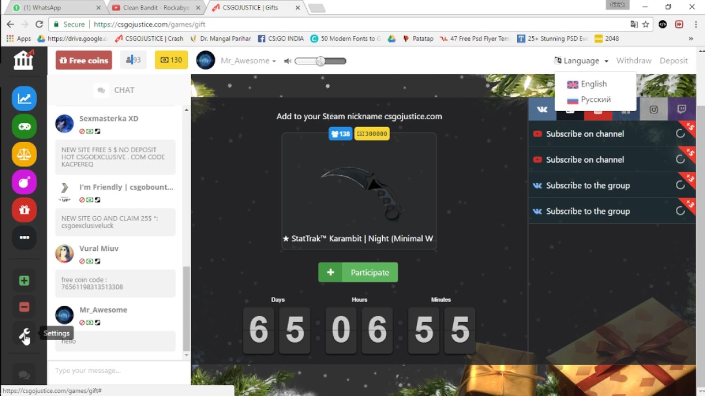The width and height of the screenshot is (705, 396).
Task: Select Русский from language menu
Action: (589, 100)
